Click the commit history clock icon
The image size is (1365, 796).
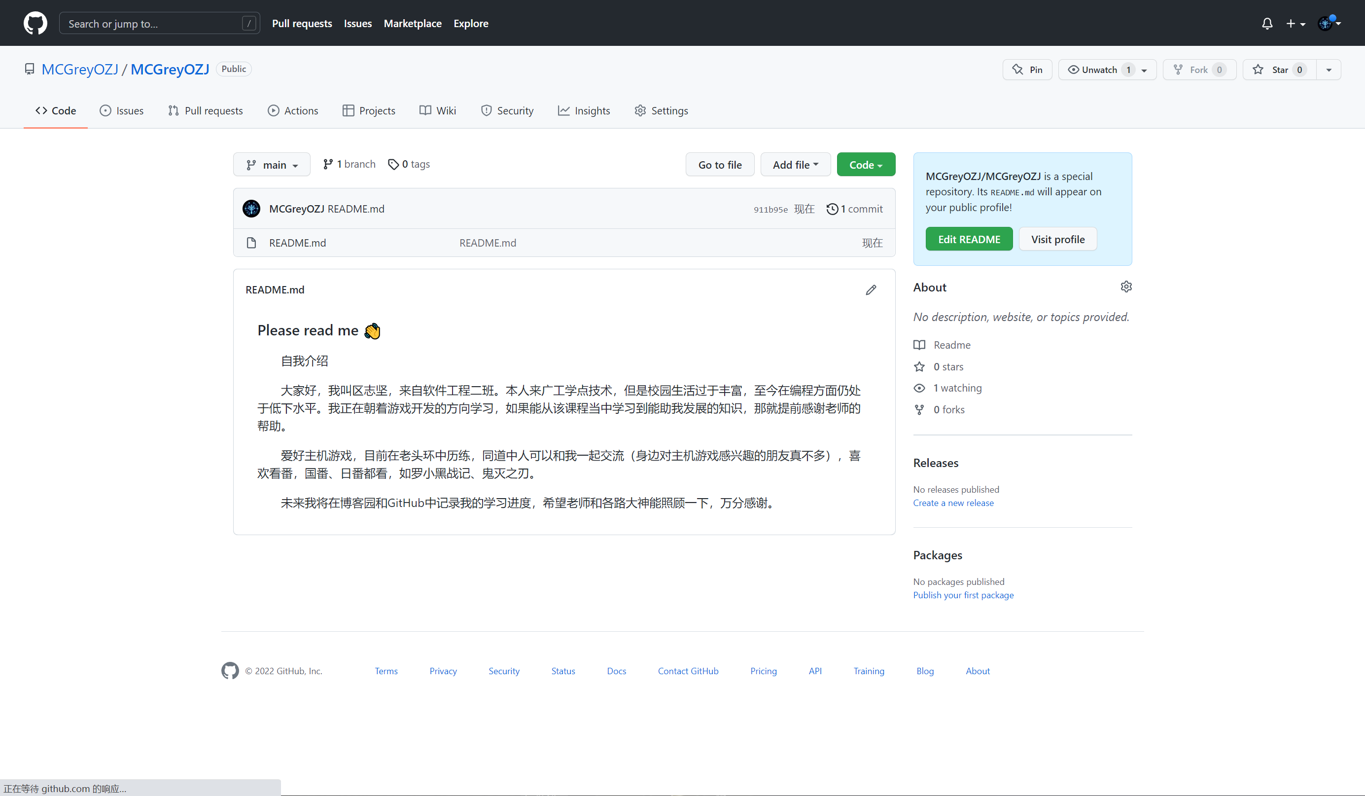tap(832, 209)
